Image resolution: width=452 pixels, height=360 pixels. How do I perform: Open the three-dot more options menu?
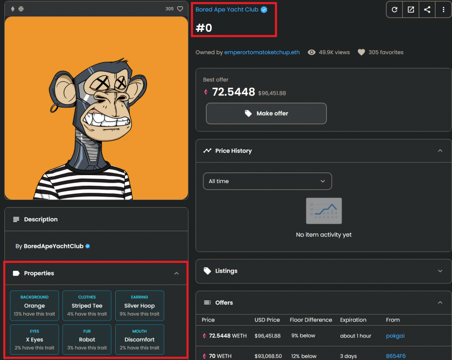click(443, 10)
